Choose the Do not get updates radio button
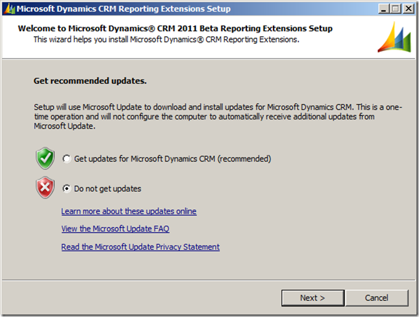The height and width of the screenshot is (317, 419). coord(67,189)
